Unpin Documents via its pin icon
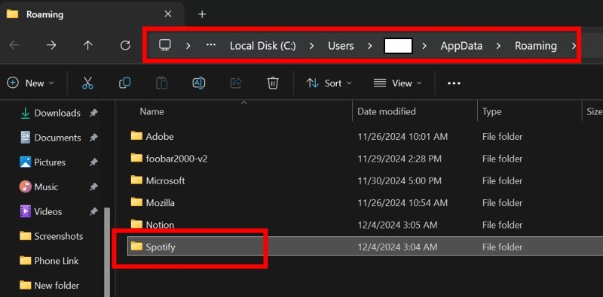The height and width of the screenshot is (297, 603). [93, 138]
